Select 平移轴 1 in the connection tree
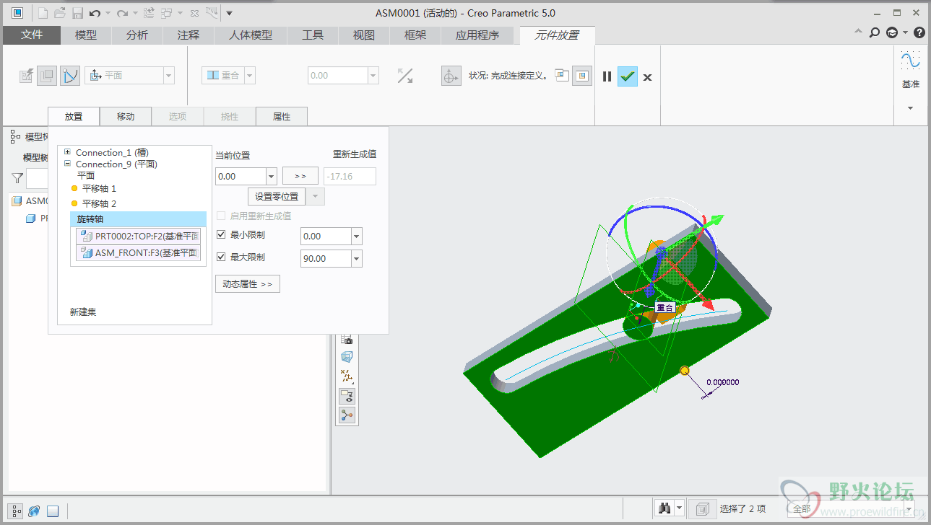 (x=99, y=188)
